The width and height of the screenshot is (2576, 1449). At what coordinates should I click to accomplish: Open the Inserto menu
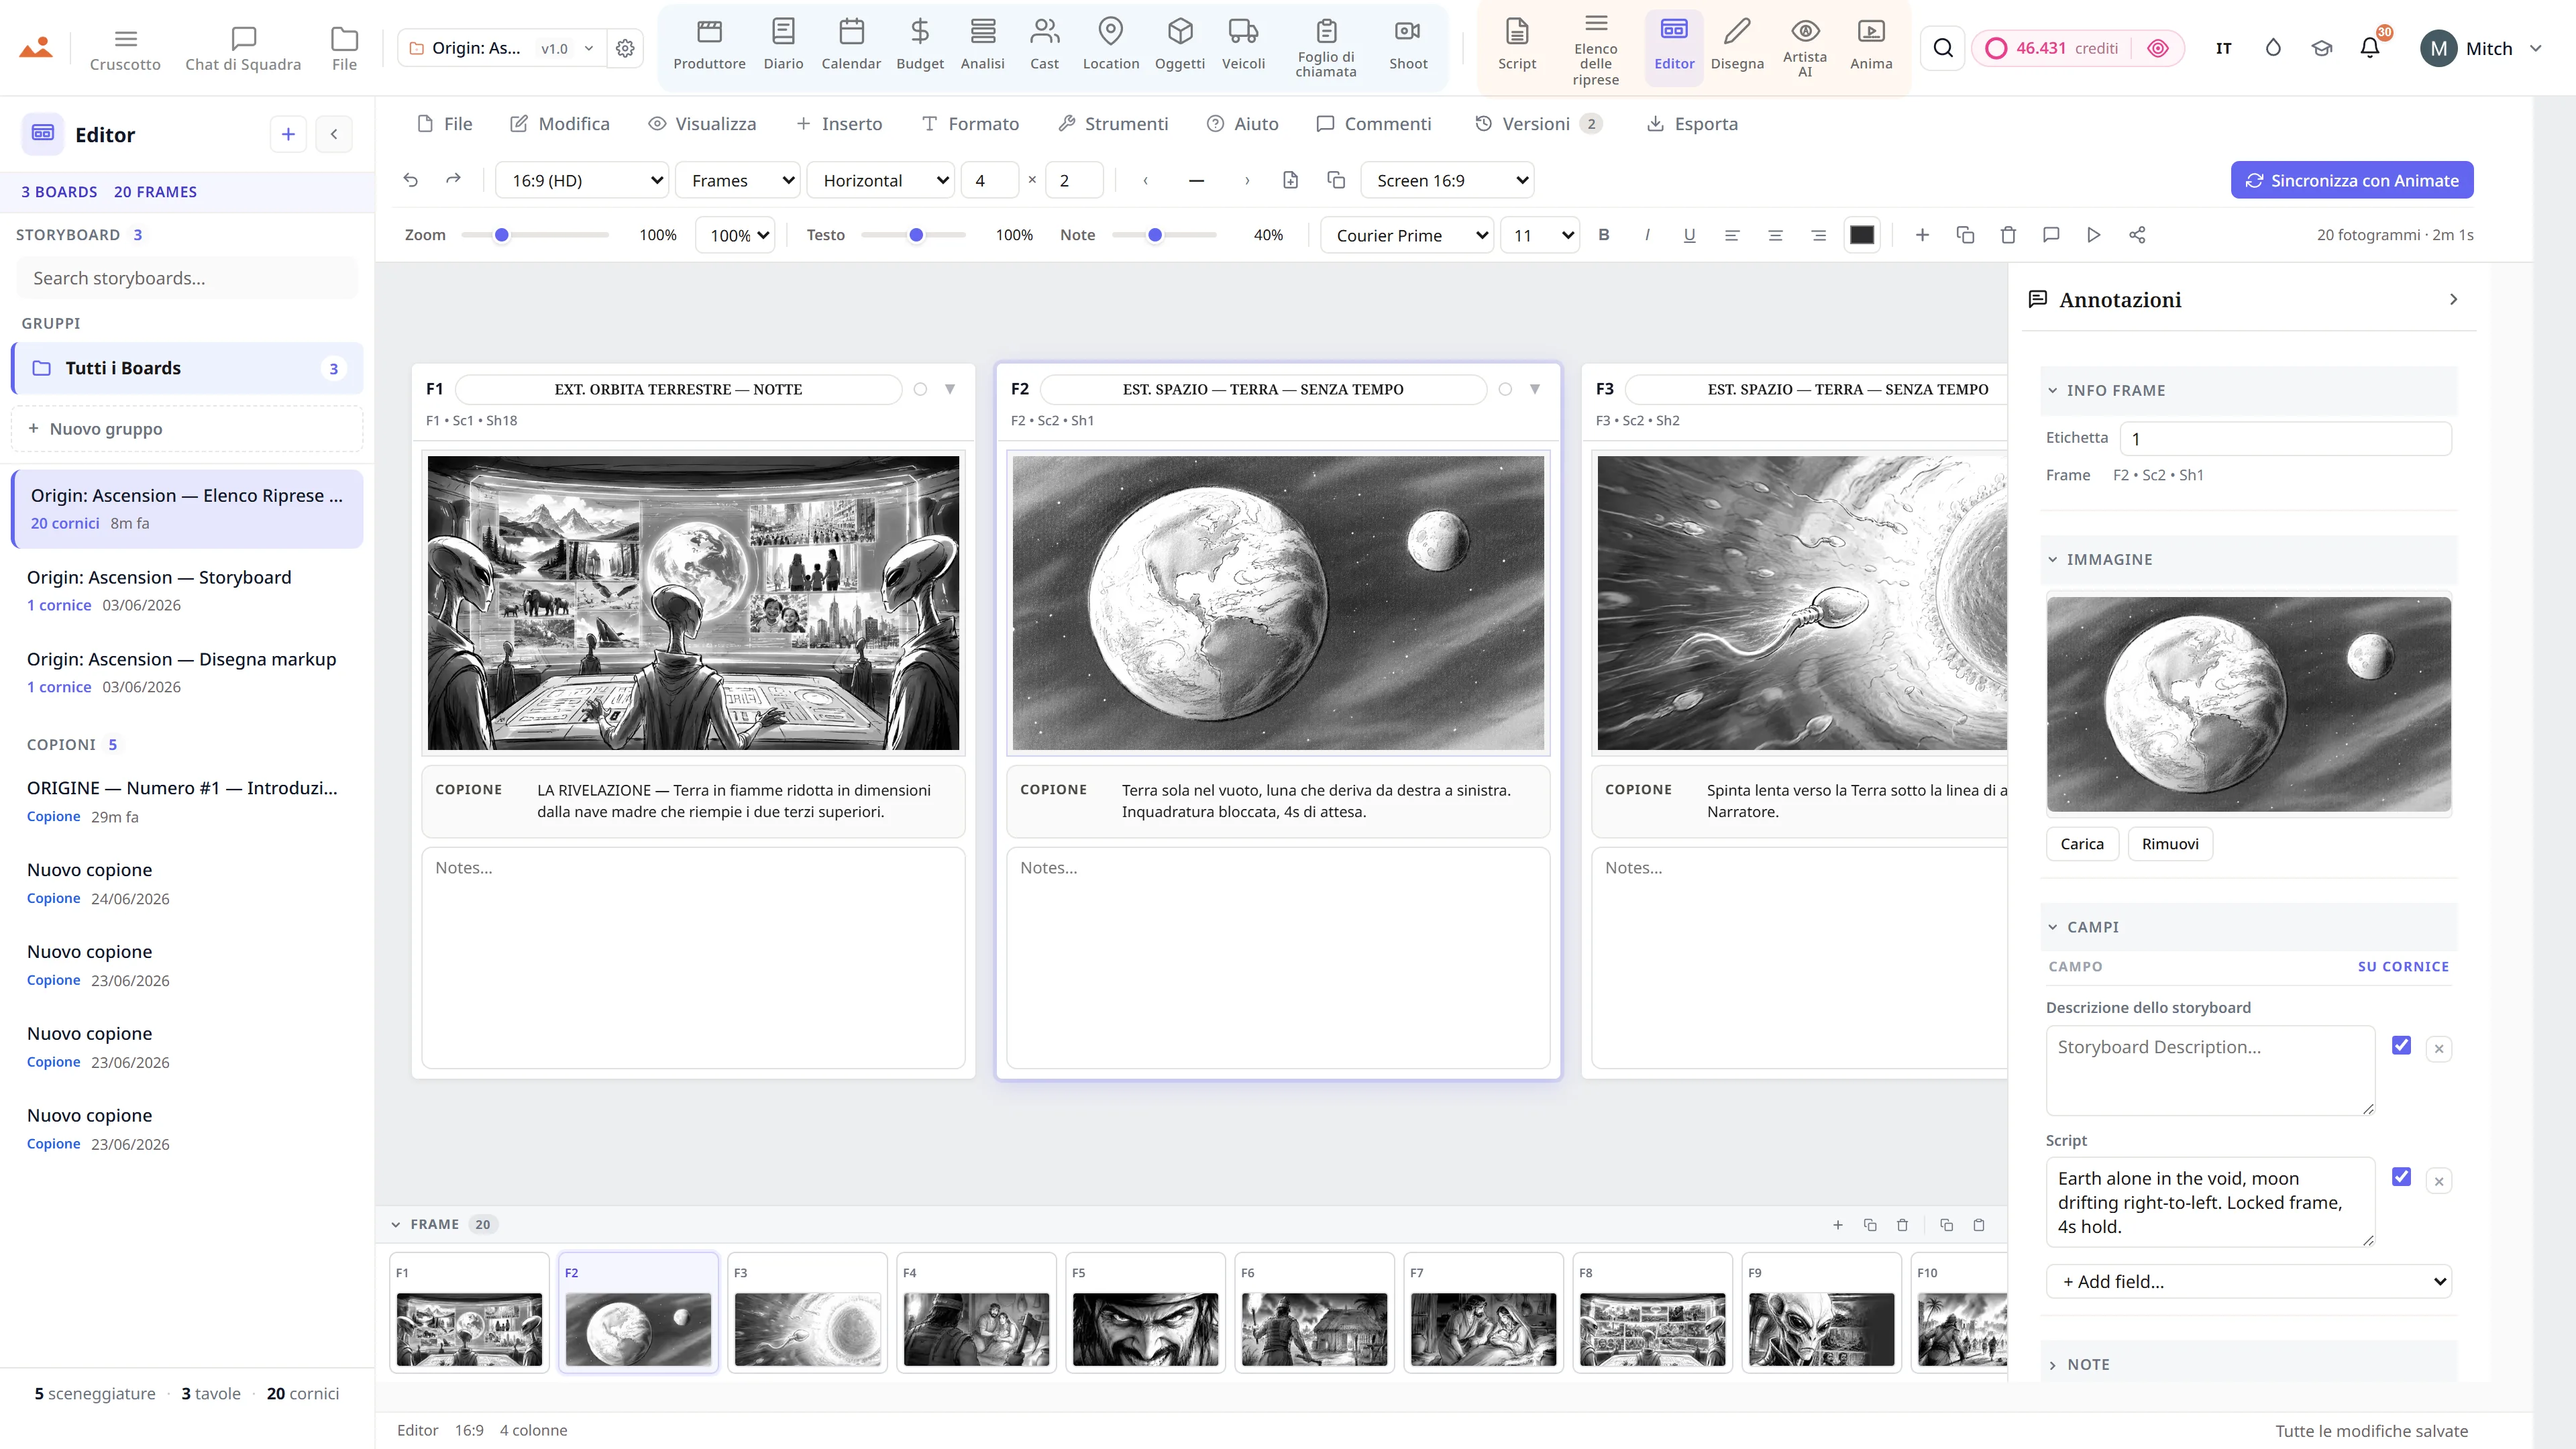(839, 124)
